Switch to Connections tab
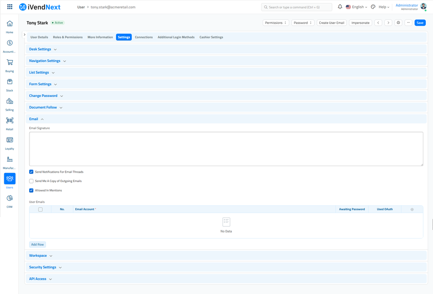Viewport: 433px width, 294px height. click(x=144, y=37)
